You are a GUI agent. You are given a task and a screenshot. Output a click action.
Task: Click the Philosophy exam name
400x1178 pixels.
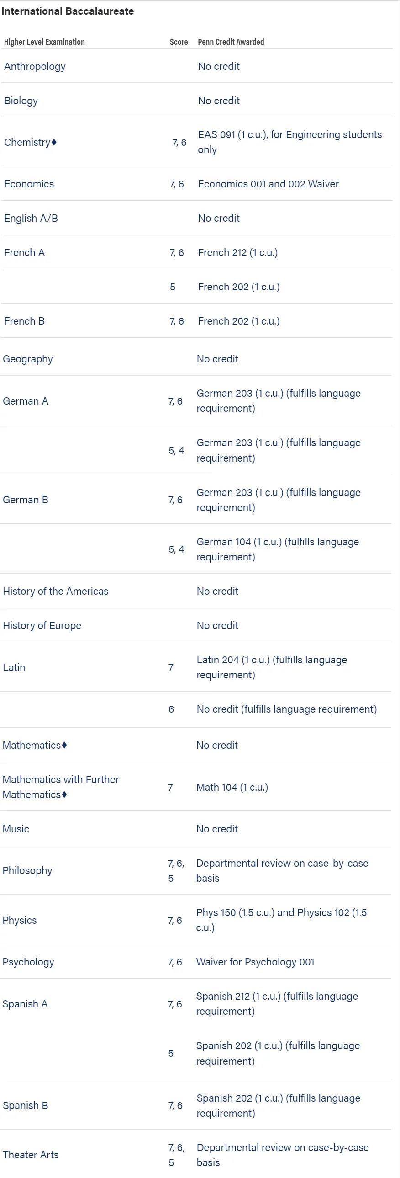27,870
